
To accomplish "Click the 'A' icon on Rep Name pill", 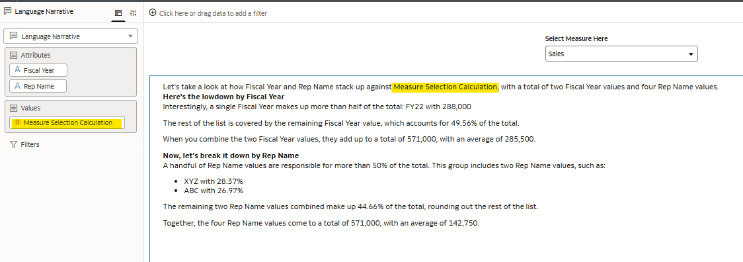I will coord(18,86).
